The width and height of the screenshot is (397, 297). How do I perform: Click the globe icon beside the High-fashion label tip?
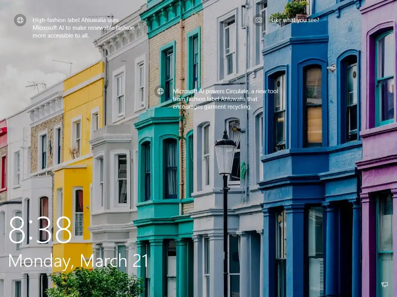(20, 20)
